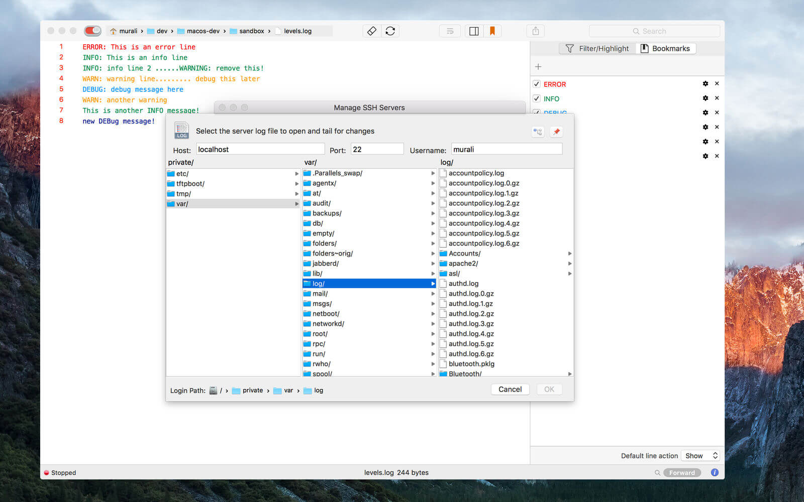Toggle the line wrap toolbar icon
Viewport: 804px width, 502px height.
[450, 31]
